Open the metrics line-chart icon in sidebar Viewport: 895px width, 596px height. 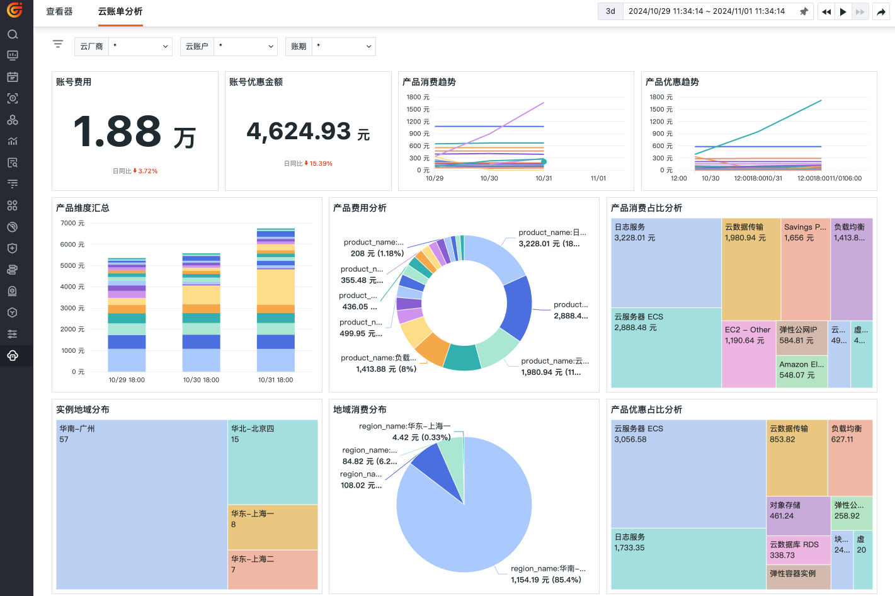[13, 141]
